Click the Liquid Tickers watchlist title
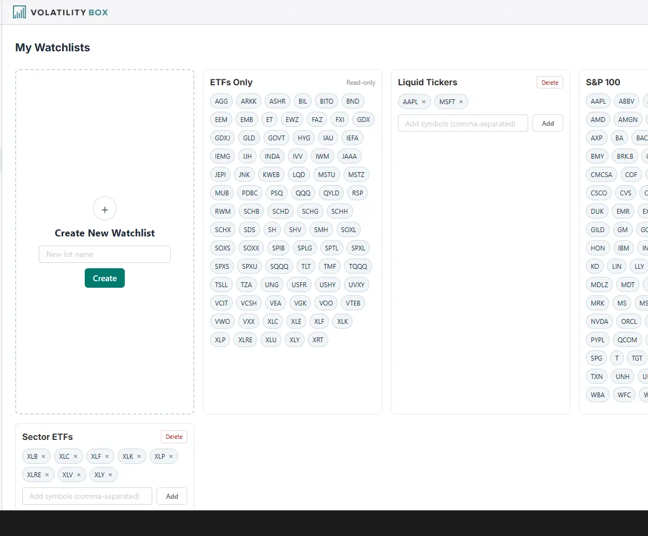The height and width of the screenshot is (536, 648). [x=428, y=83]
